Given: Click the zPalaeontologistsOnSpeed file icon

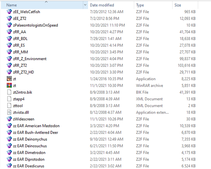Looking at the screenshot, I should [9, 25].
